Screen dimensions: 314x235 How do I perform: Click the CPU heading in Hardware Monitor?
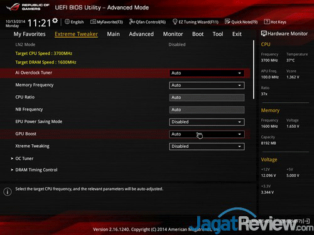[x=266, y=44]
